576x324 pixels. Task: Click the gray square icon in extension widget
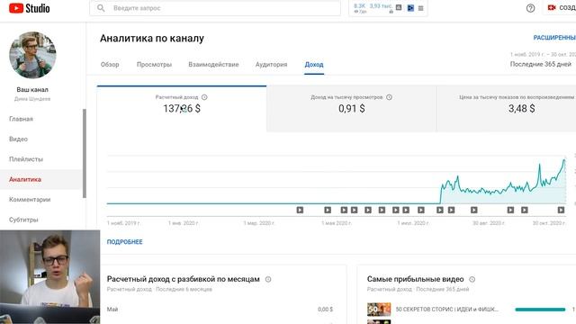[x=399, y=7]
